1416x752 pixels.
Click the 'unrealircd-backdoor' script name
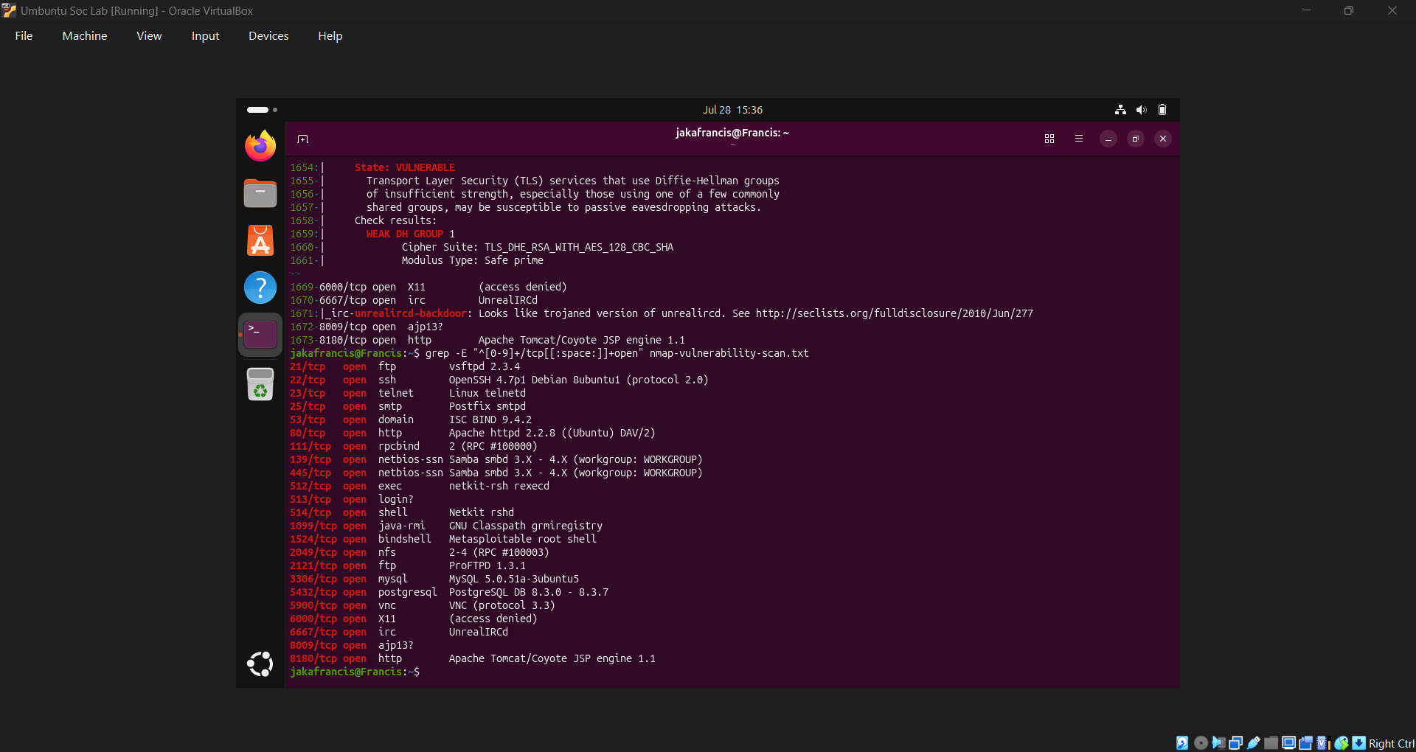point(411,313)
